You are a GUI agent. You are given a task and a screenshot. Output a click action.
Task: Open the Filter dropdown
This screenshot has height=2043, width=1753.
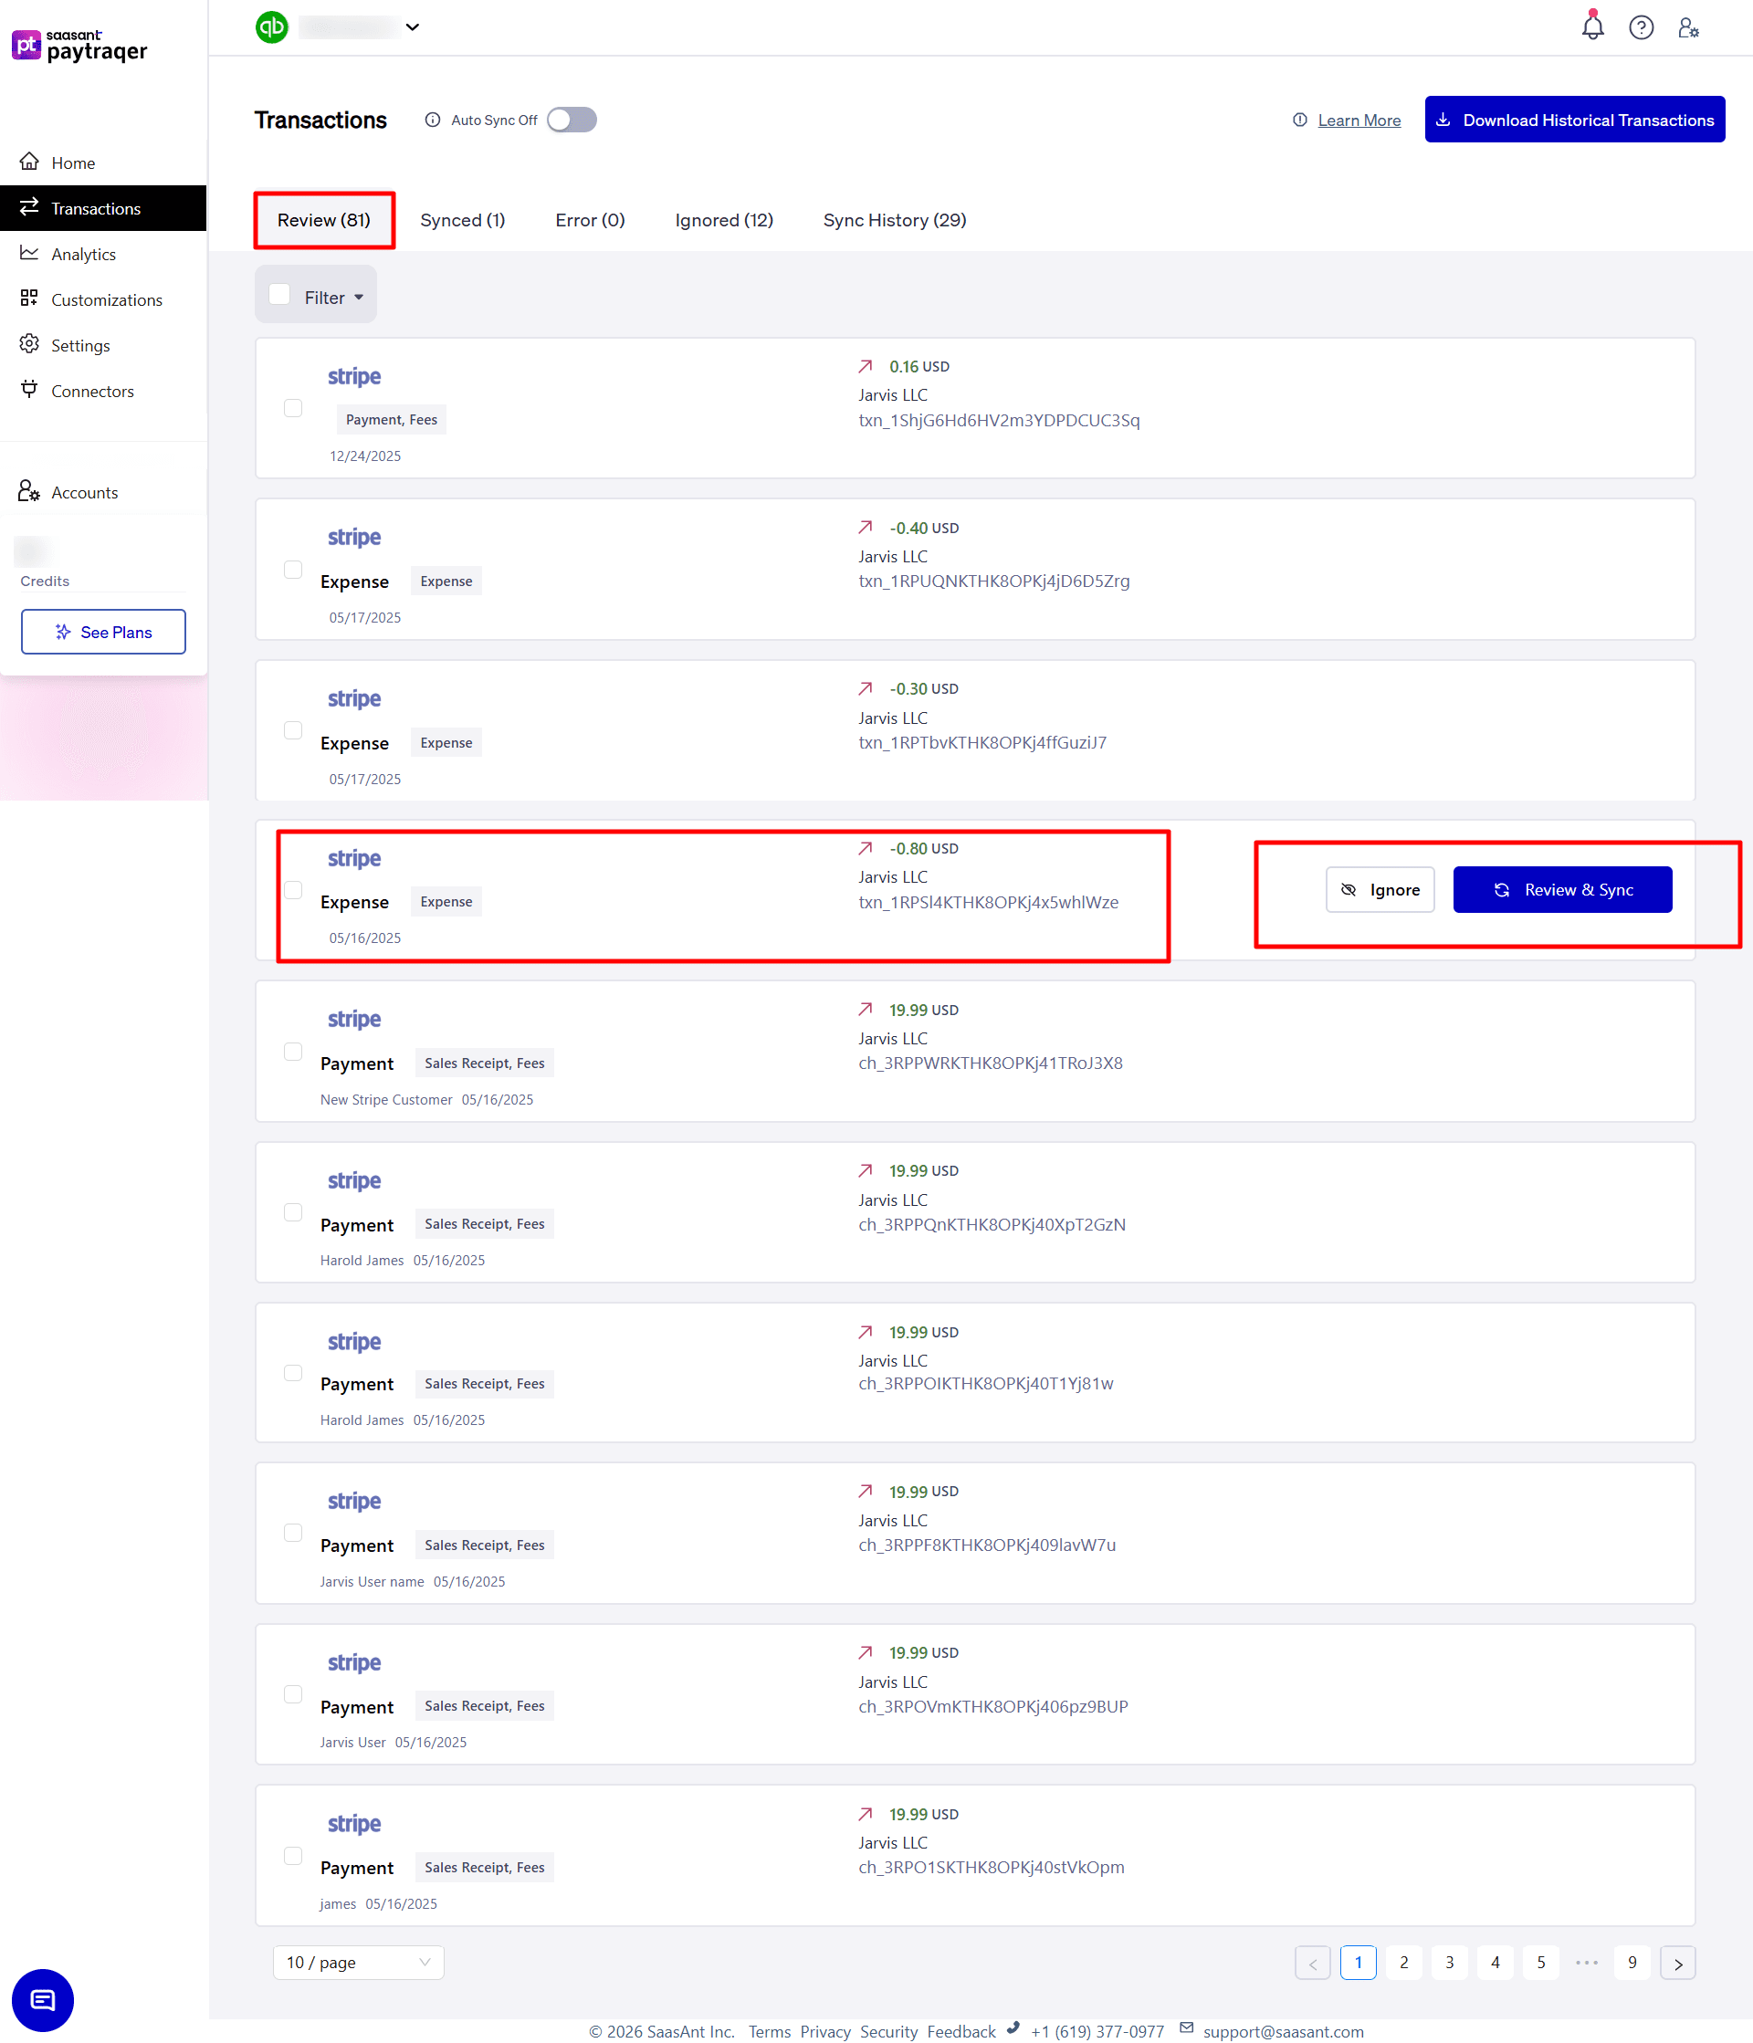coord(334,298)
